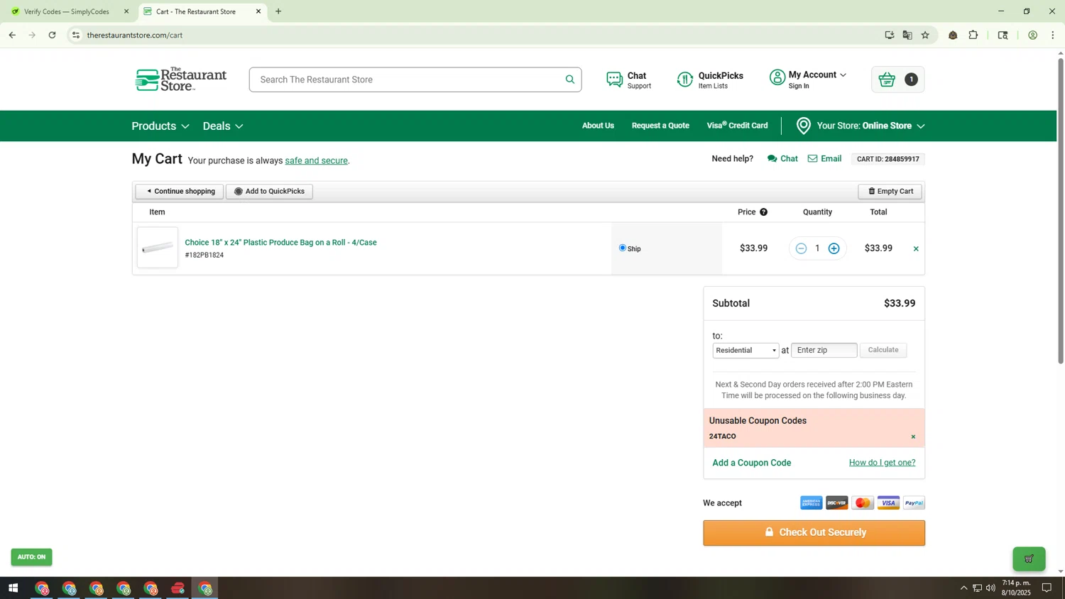Viewport: 1065px width, 599px height.
Task: Click the Calculate shipping button
Action: point(883,350)
